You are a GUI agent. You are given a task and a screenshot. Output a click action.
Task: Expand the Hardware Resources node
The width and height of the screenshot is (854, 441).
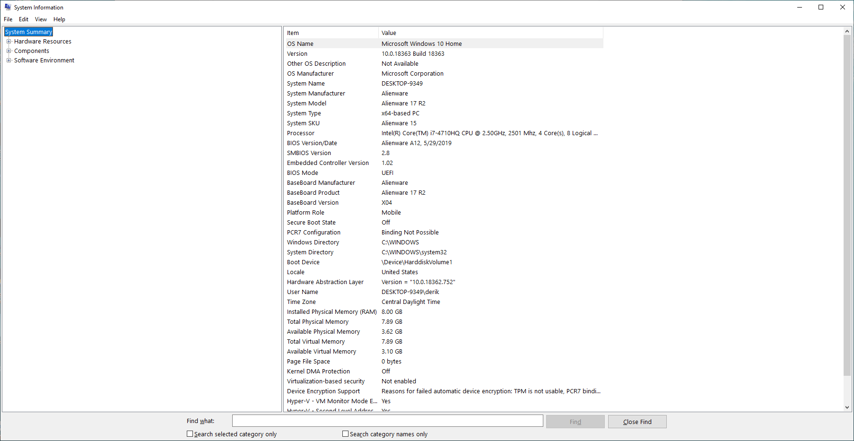9,41
